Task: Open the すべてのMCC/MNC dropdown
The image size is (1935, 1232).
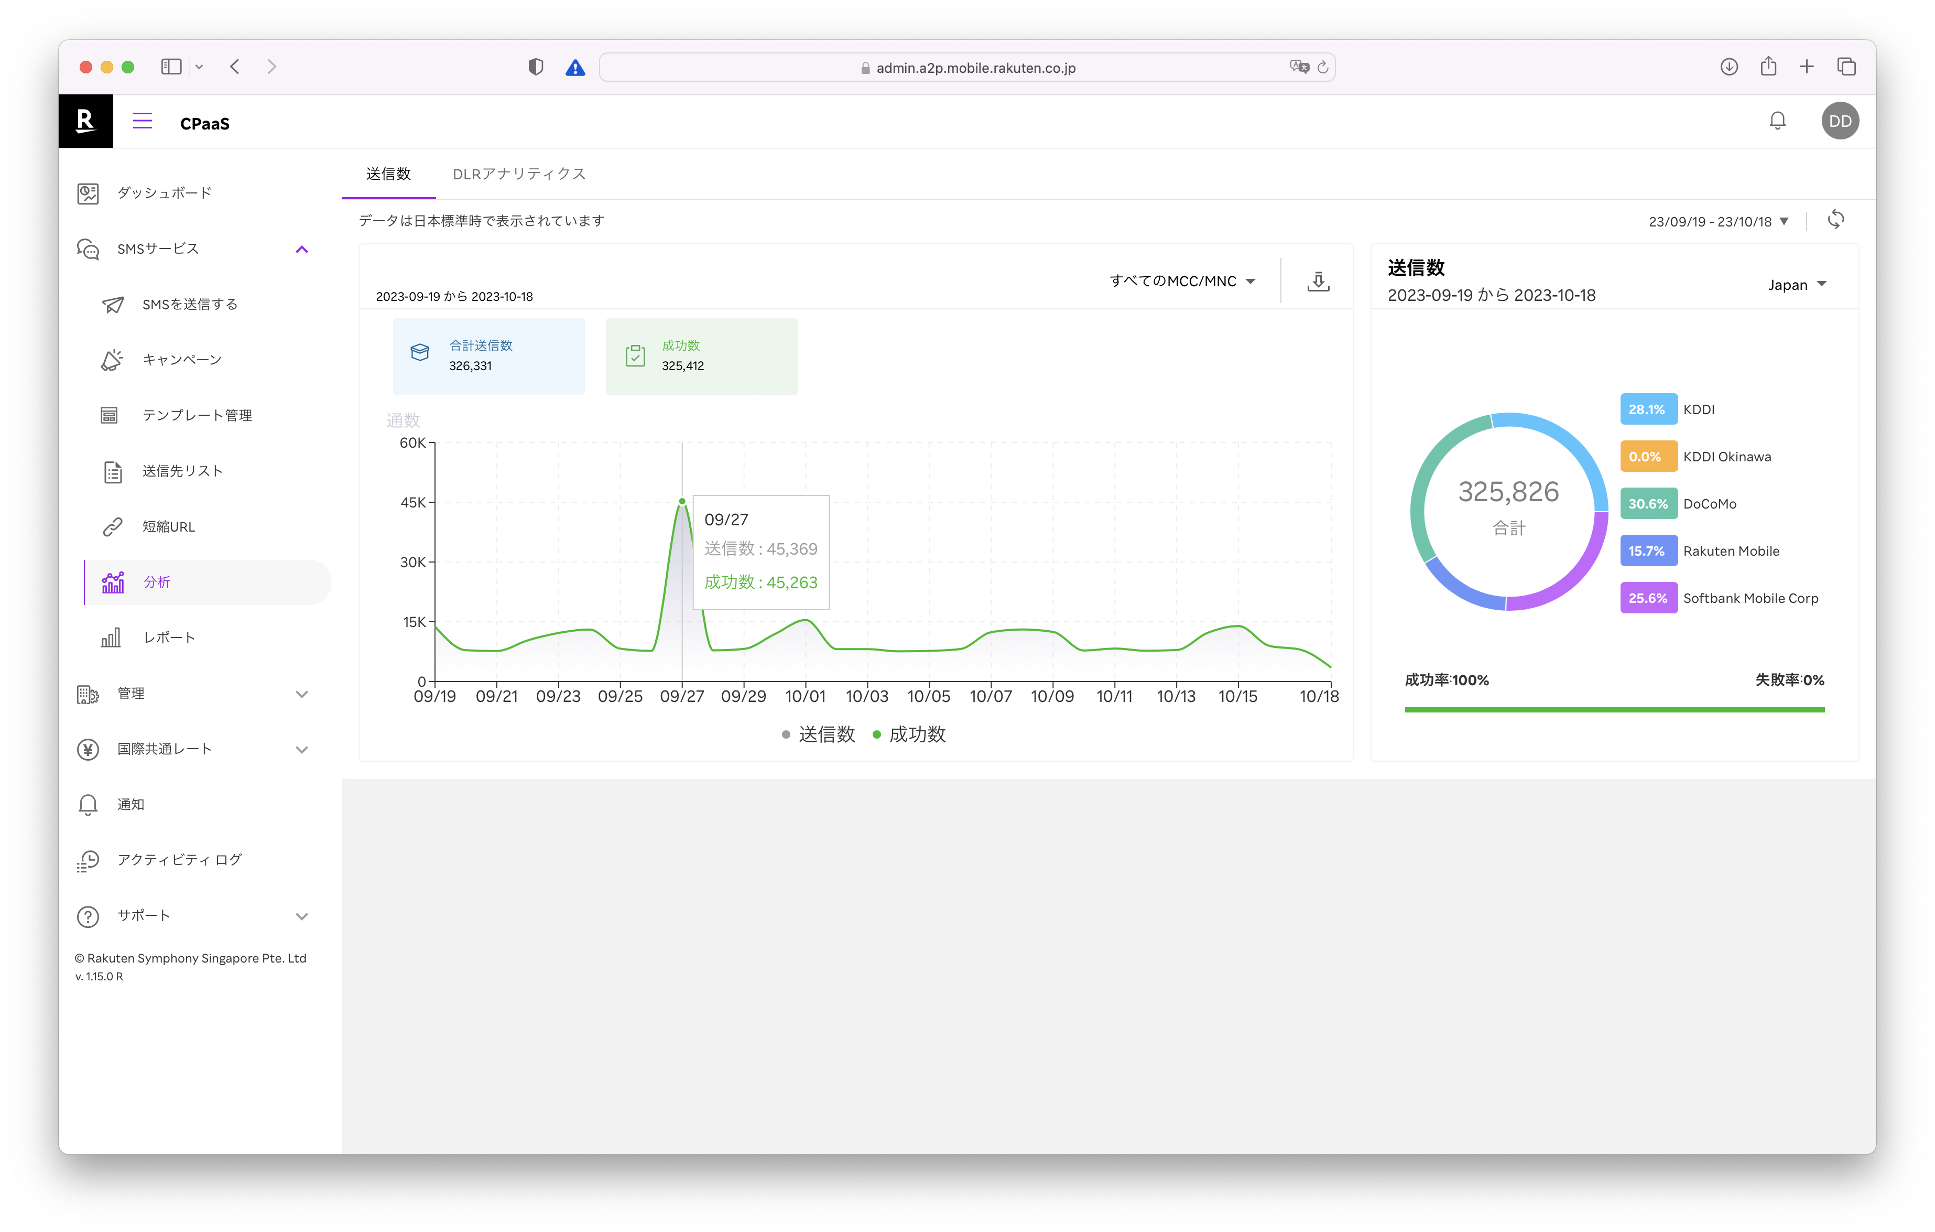Action: 1182,282
